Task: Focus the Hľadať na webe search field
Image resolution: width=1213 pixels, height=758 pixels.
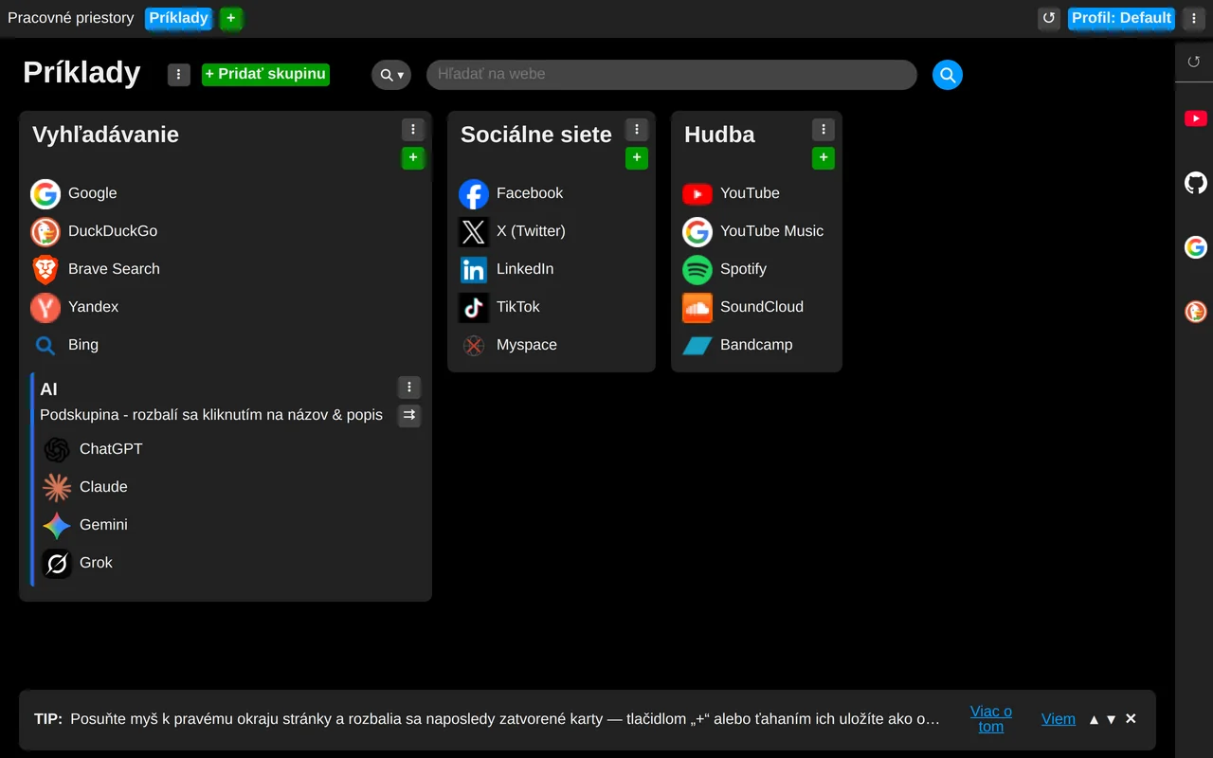Action: pyautogui.click(x=672, y=75)
